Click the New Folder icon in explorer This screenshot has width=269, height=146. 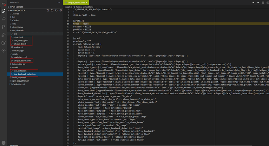tap(52, 10)
